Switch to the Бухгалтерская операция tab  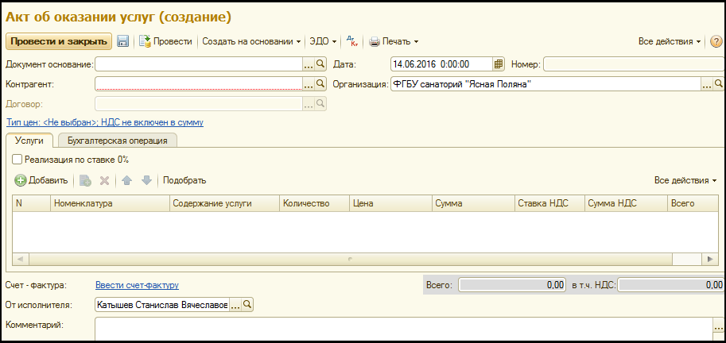(x=117, y=140)
